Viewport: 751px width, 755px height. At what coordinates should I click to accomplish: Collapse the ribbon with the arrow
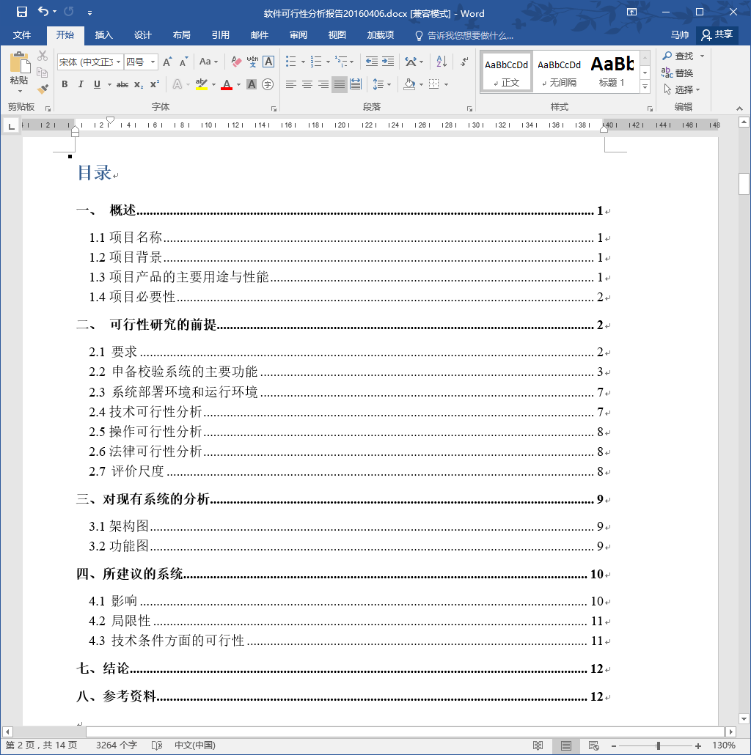coord(739,108)
